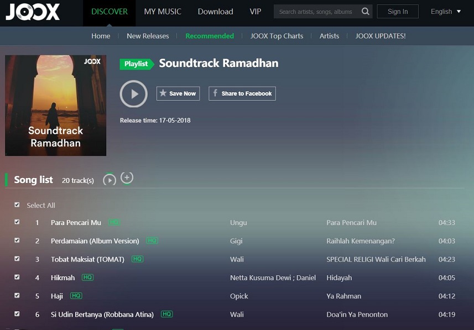Image resolution: width=474 pixels, height=330 pixels.
Task: Uncheck the Para Pencari Mu track checkbox
Action: pyautogui.click(x=17, y=222)
